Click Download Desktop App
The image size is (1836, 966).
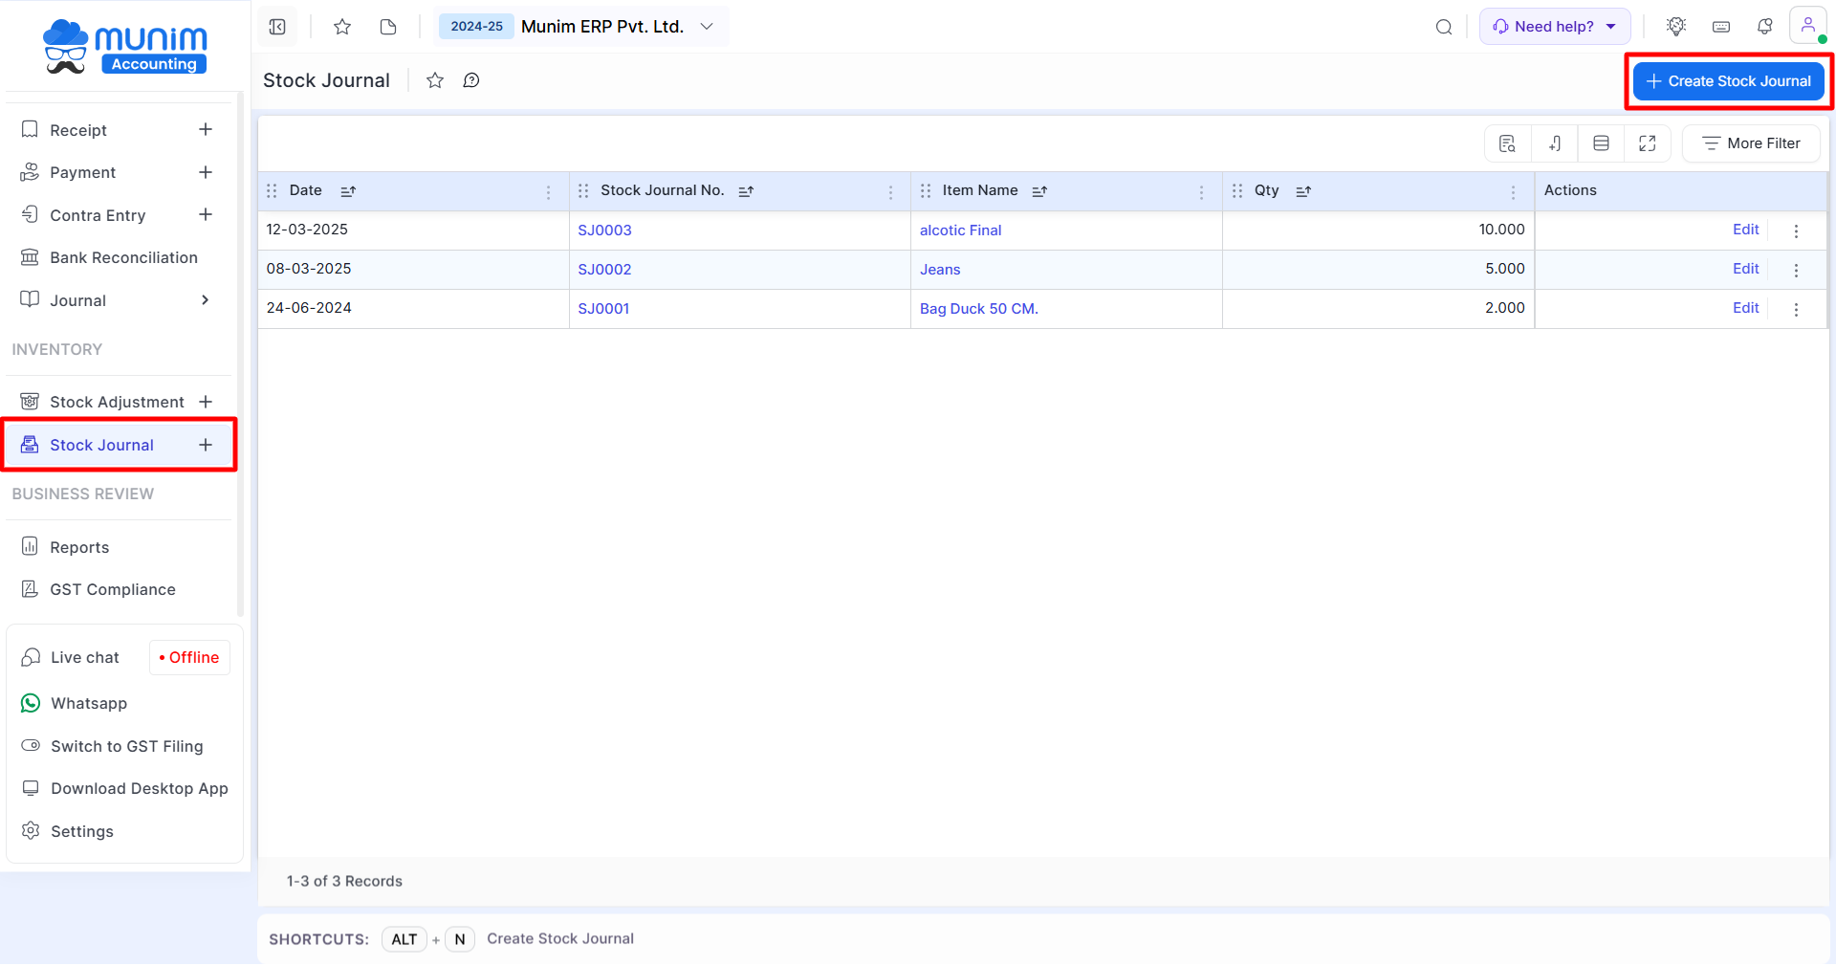(139, 788)
